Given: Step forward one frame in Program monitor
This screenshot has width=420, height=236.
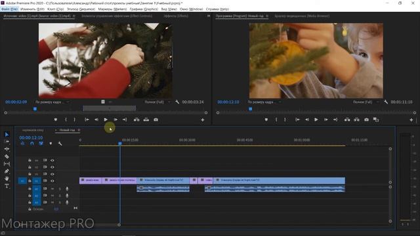Looking at the screenshot, I should coord(326,119).
